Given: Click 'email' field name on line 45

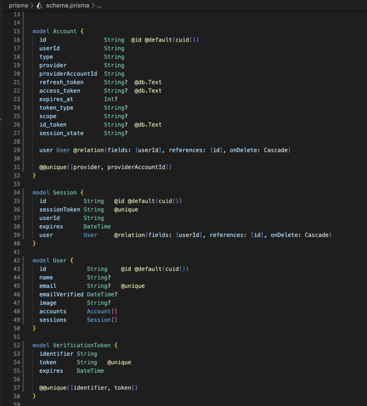Looking at the screenshot, I should click(x=48, y=286).
